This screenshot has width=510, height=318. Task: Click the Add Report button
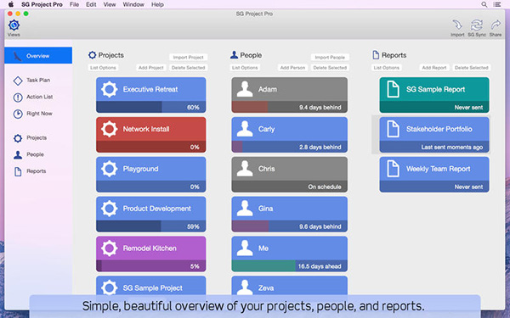click(434, 68)
